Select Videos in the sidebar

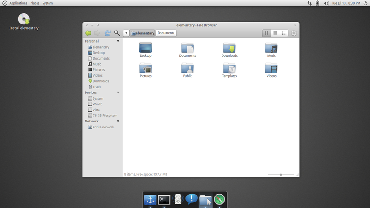pos(95,75)
